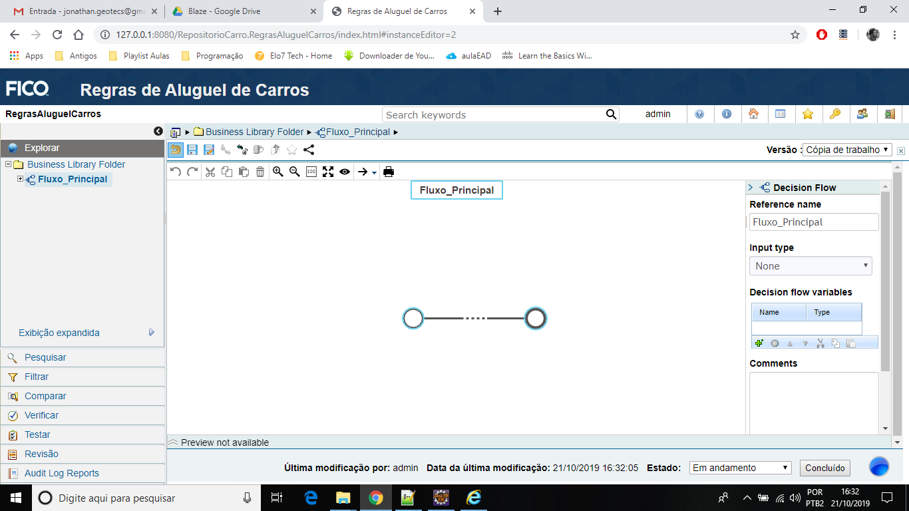Collapse the Explorar side panel
The image size is (909, 511).
click(157, 132)
